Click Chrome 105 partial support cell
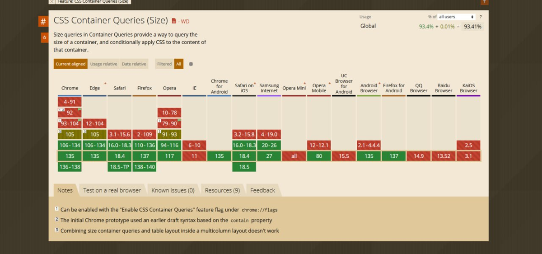Viewport: 542px width, 254px height. [70, 134]
